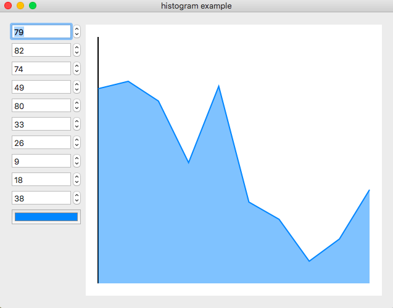The image size is (393, 308).
Task: Maximize the window with the green button
Action: (33, 6)
